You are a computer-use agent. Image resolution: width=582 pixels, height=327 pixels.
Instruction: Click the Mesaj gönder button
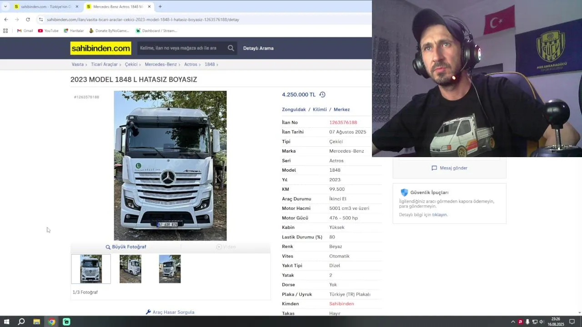point(449,168)
